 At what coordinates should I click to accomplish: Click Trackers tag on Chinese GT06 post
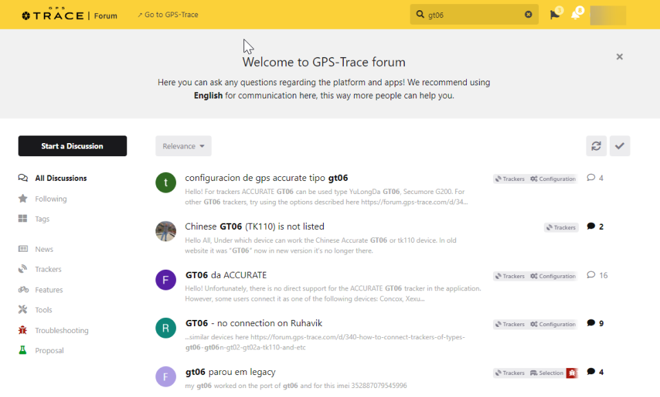[x=561, y=228]
